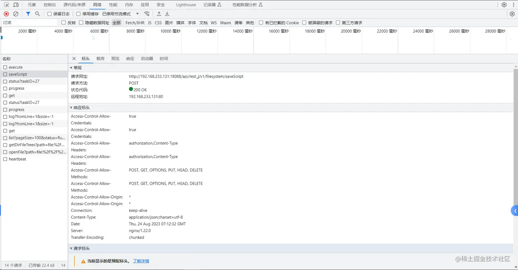
Task: Filter requests by 字体 fonts
Action: (x=192, y=23)
